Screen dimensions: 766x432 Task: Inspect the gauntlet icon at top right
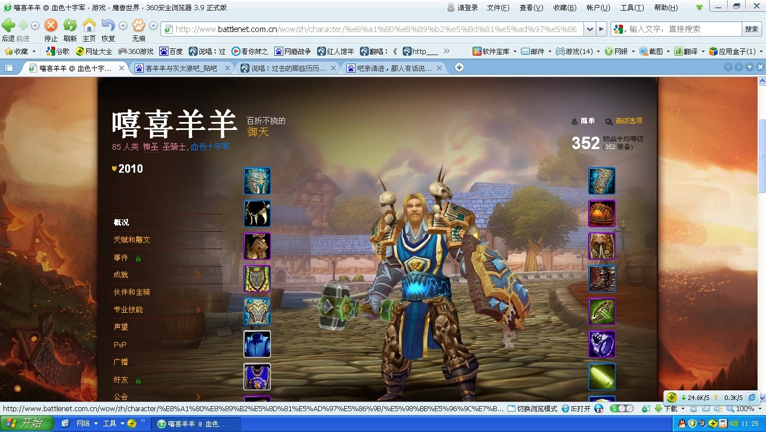pyautogui.click(x=602, y=181)
